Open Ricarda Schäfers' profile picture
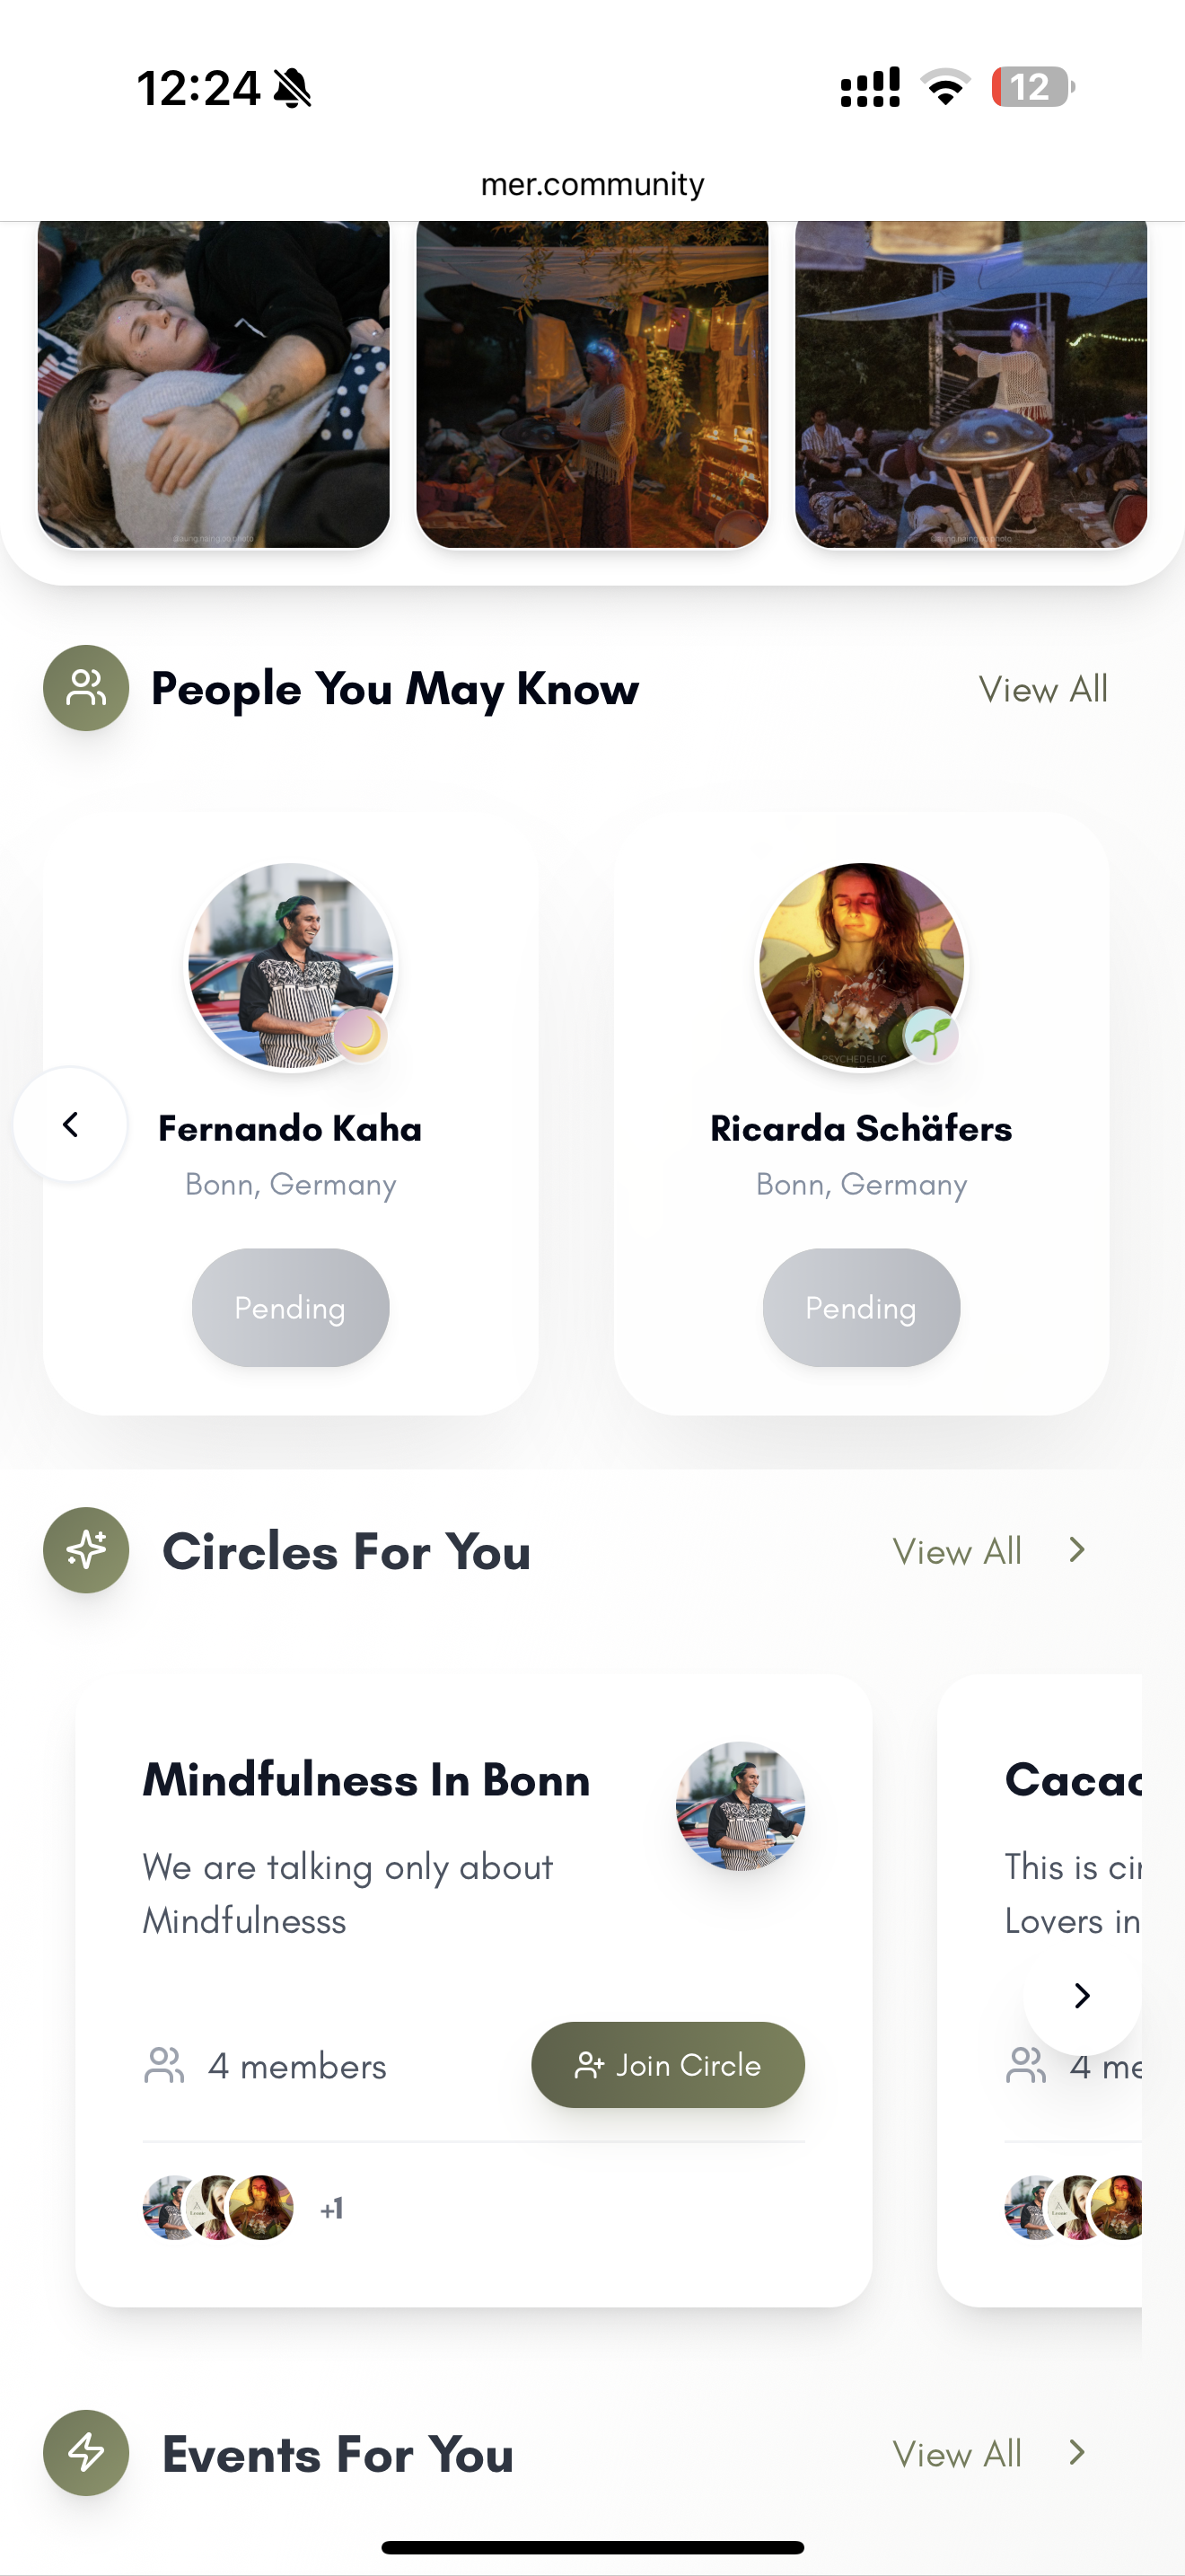1185x2576 pixels. coord(861,966)
